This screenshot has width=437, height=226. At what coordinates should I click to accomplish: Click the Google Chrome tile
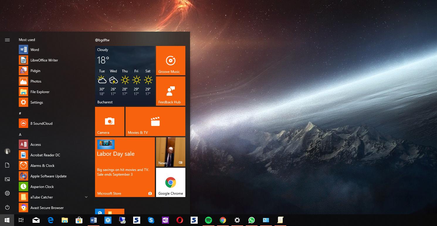[x=170, y=182]
